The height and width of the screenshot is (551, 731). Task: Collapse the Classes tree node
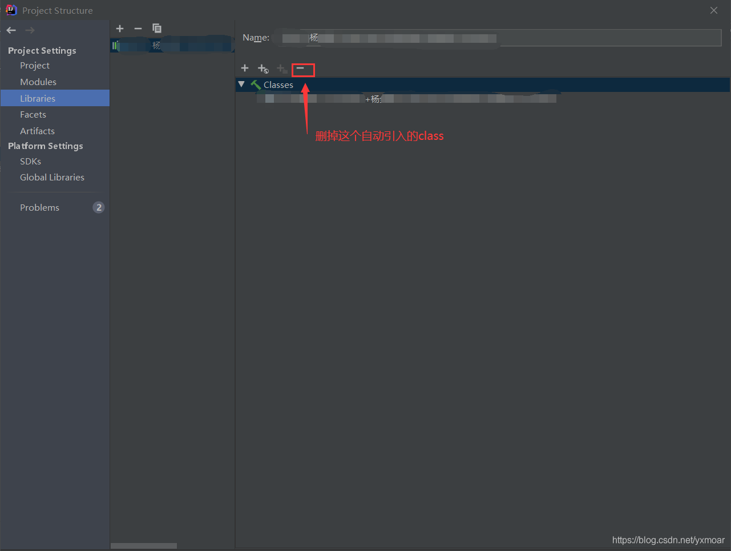[241, 85]
